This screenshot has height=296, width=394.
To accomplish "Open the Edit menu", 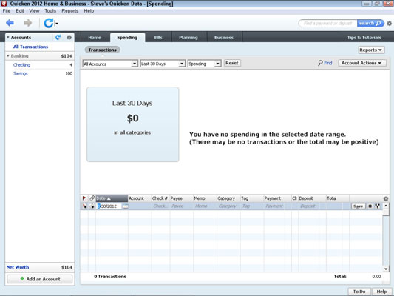I will (20, 11).
